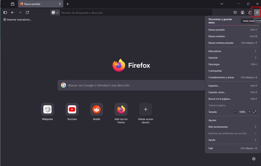Decrease zoom with minus button
Image resolution: width=261 pixels, height=166 pixels.
[x=235, y=112]
